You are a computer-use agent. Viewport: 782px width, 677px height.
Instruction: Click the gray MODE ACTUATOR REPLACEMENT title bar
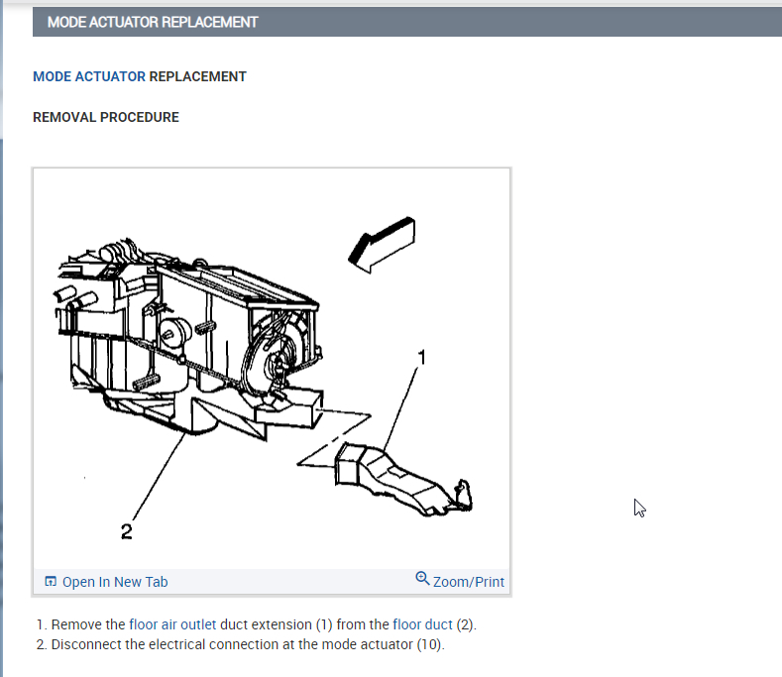click(407, 22)
